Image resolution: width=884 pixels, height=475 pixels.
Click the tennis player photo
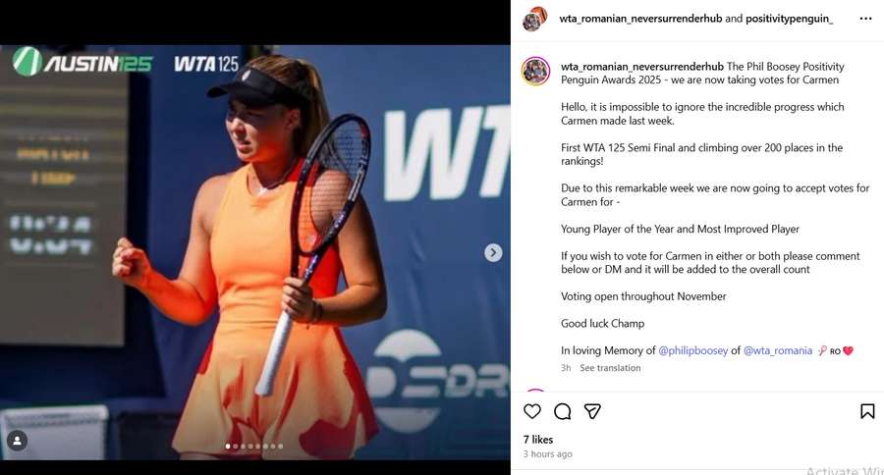(254, 252)
